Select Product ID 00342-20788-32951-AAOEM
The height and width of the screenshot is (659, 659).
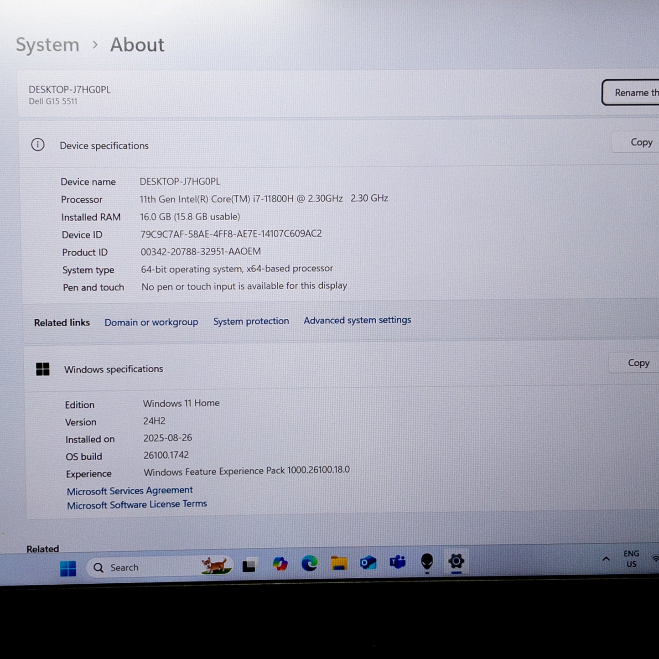pyautogui.click(x=201, y=251)
